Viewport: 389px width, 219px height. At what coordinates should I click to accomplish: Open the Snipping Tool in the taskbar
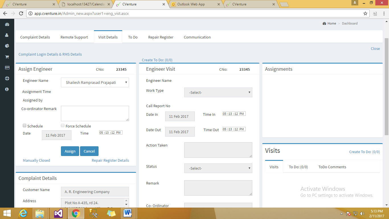(93, 213)
